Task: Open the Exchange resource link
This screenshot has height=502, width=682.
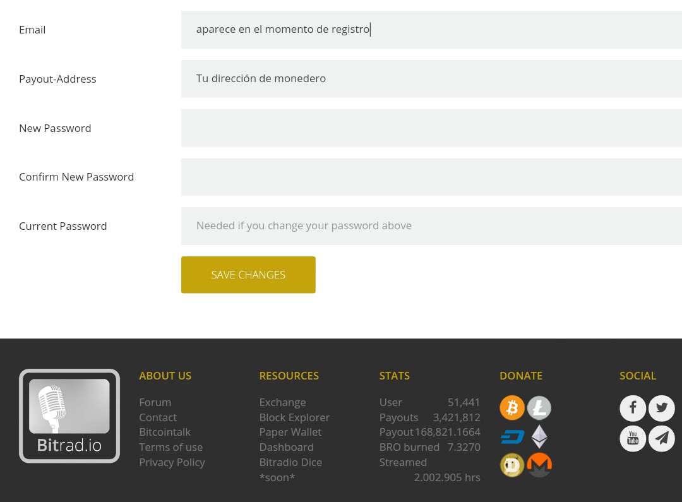Action: [x=283, y=402]
